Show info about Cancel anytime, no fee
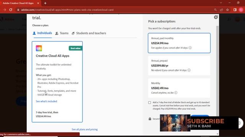 (176, 93)
